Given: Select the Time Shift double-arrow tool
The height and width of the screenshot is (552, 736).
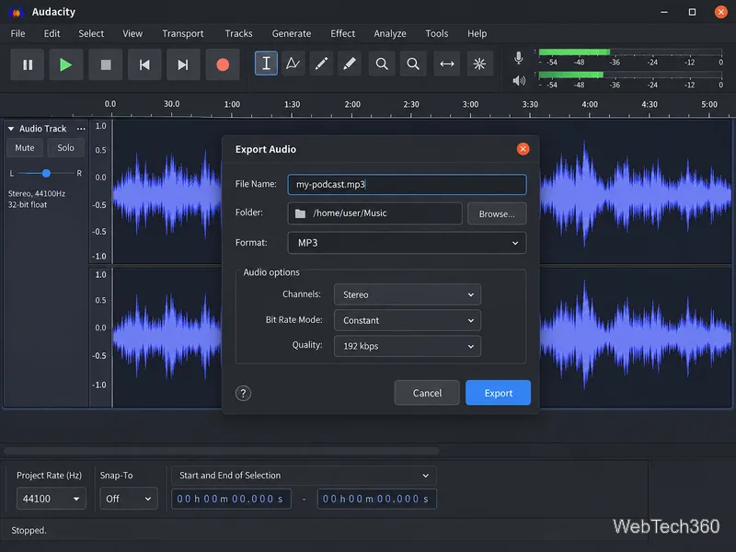Looking at the screenshot, I should click(x=447, y=63).
